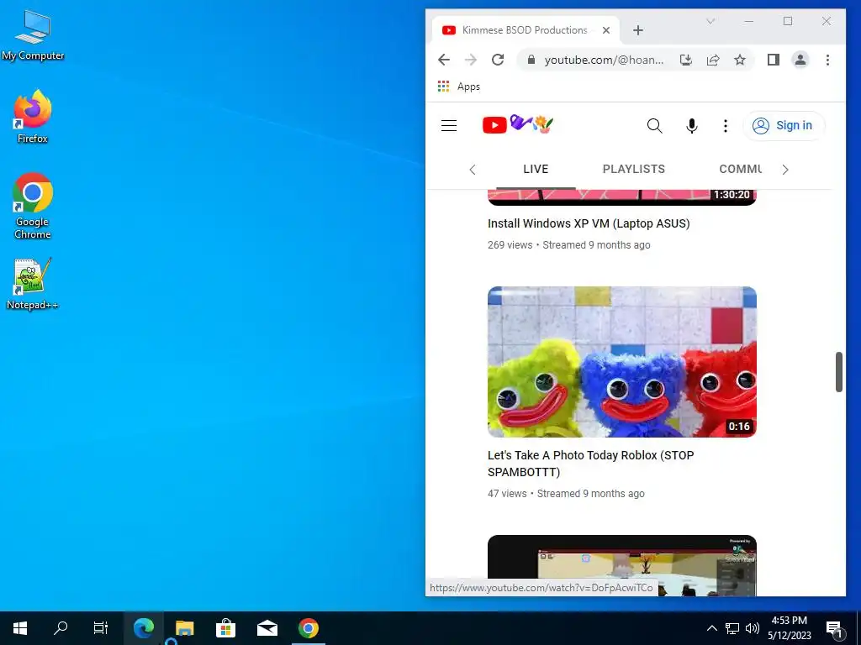Click '47 views' metadata text
861x645 pixels.
[507, 494]
